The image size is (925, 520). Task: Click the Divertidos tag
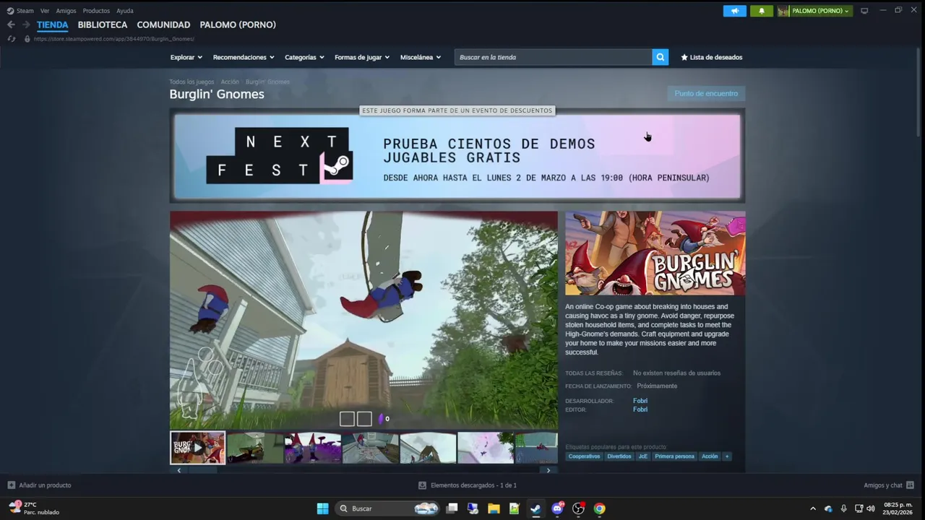[x=619, y=456]
